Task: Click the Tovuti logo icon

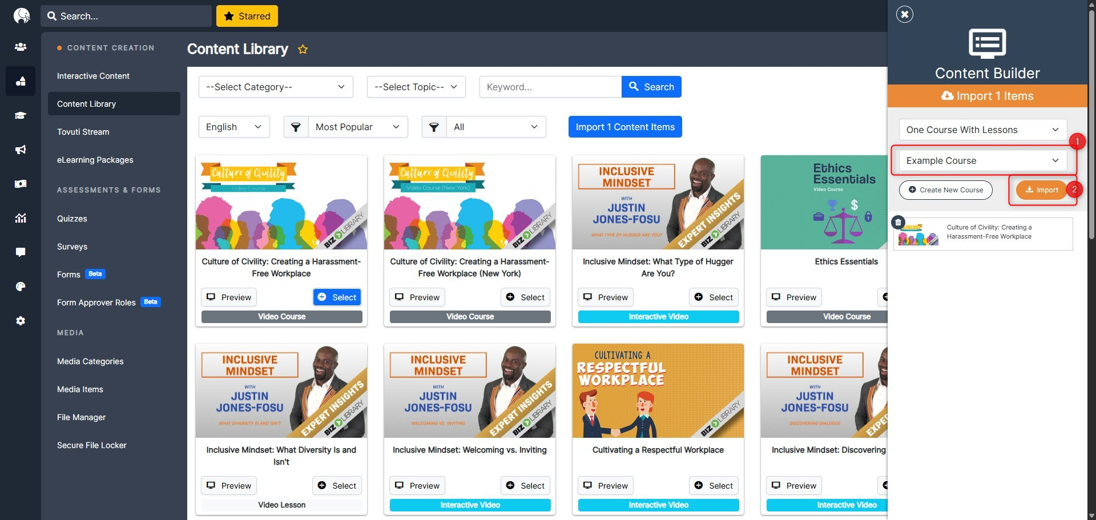Action: pos(22,15)
